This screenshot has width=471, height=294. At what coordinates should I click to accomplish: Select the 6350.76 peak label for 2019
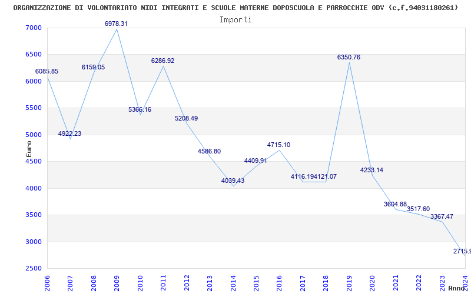click(349, 57)
